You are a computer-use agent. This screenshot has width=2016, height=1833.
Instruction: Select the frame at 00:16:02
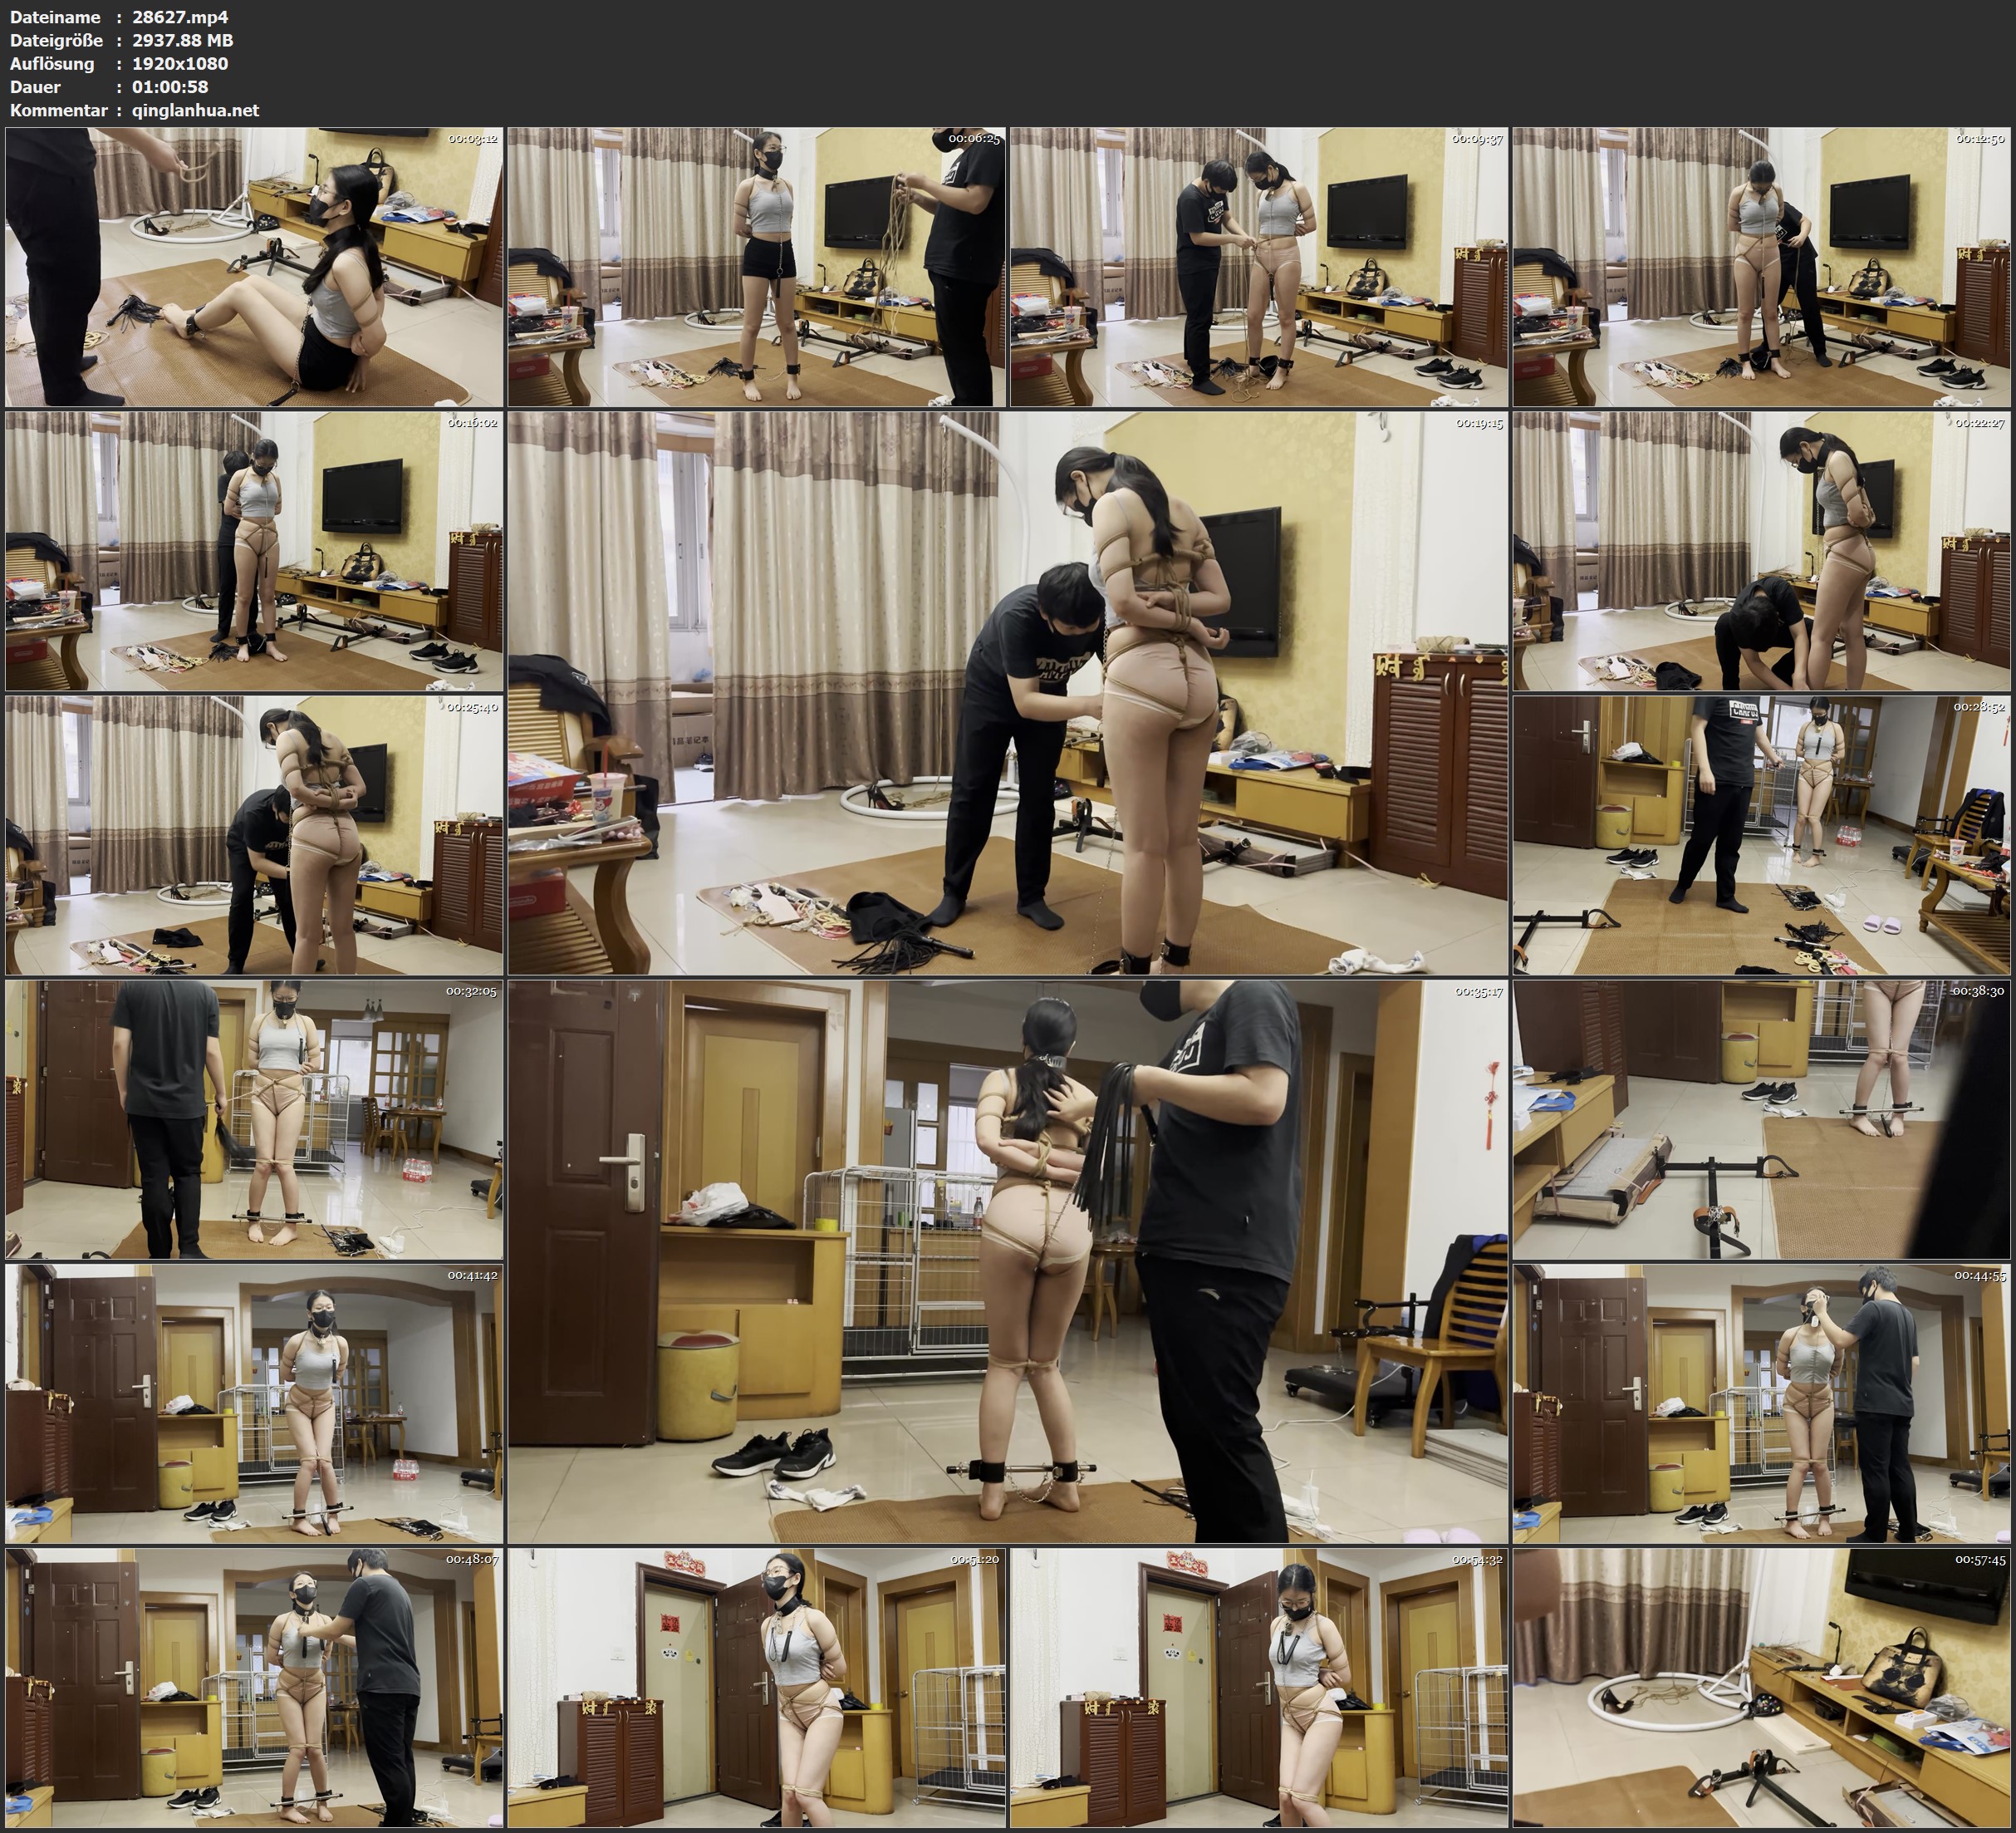click(254, 550)
